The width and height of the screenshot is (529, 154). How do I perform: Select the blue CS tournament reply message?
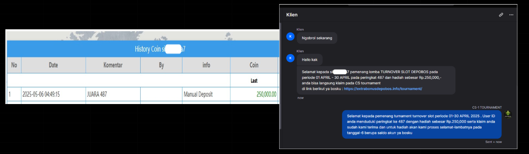[422, 124]
